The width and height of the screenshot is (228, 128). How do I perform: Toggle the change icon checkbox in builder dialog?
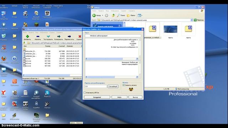click(x=124, y=85)
